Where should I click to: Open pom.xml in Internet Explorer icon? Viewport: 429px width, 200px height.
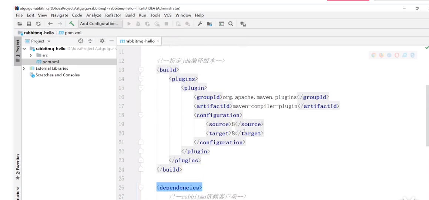[x=405, y=55]
